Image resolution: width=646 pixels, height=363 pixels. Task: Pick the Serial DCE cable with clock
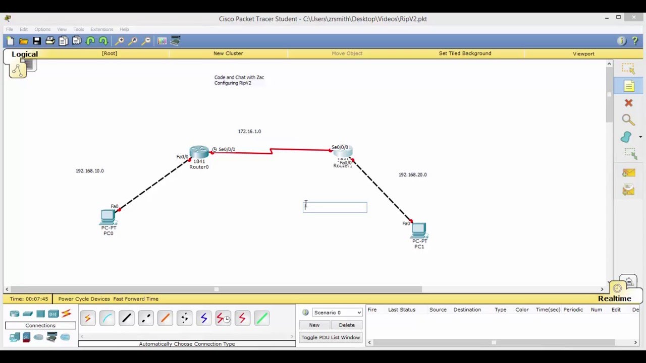(223, 318)
